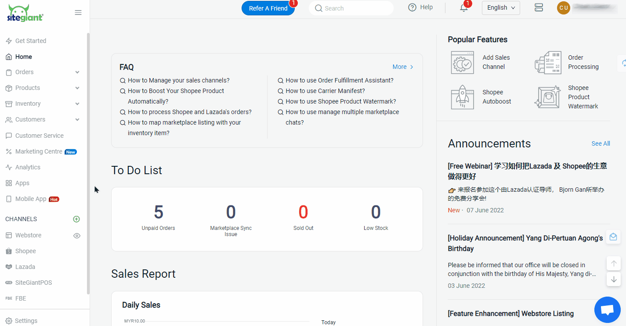626x326 pixels.
Task: Click the Shopee Autoboost rocket icon
Action: coord(462,97)
